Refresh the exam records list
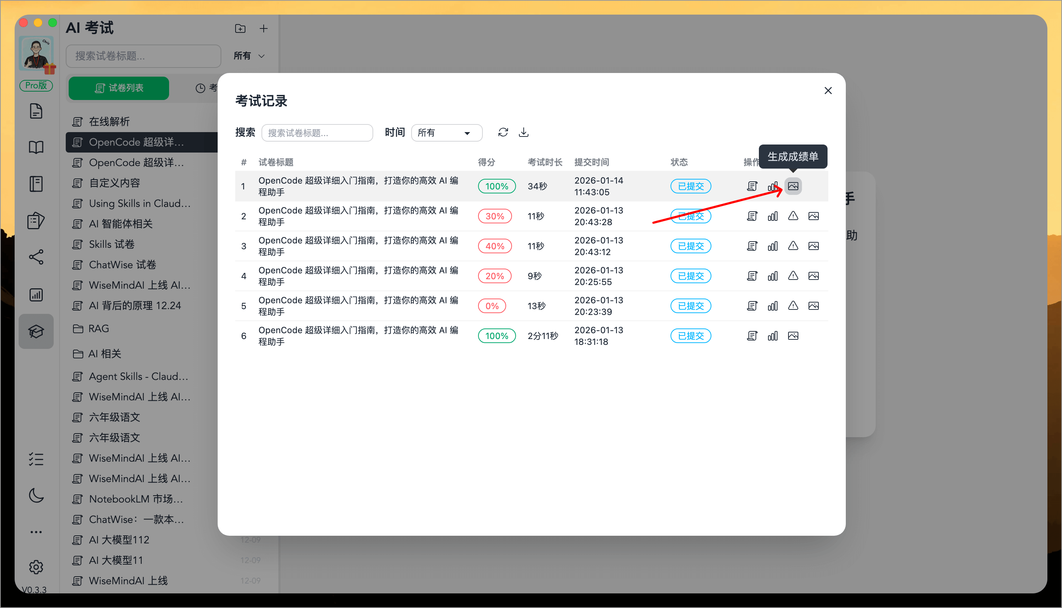 point(503,132)
